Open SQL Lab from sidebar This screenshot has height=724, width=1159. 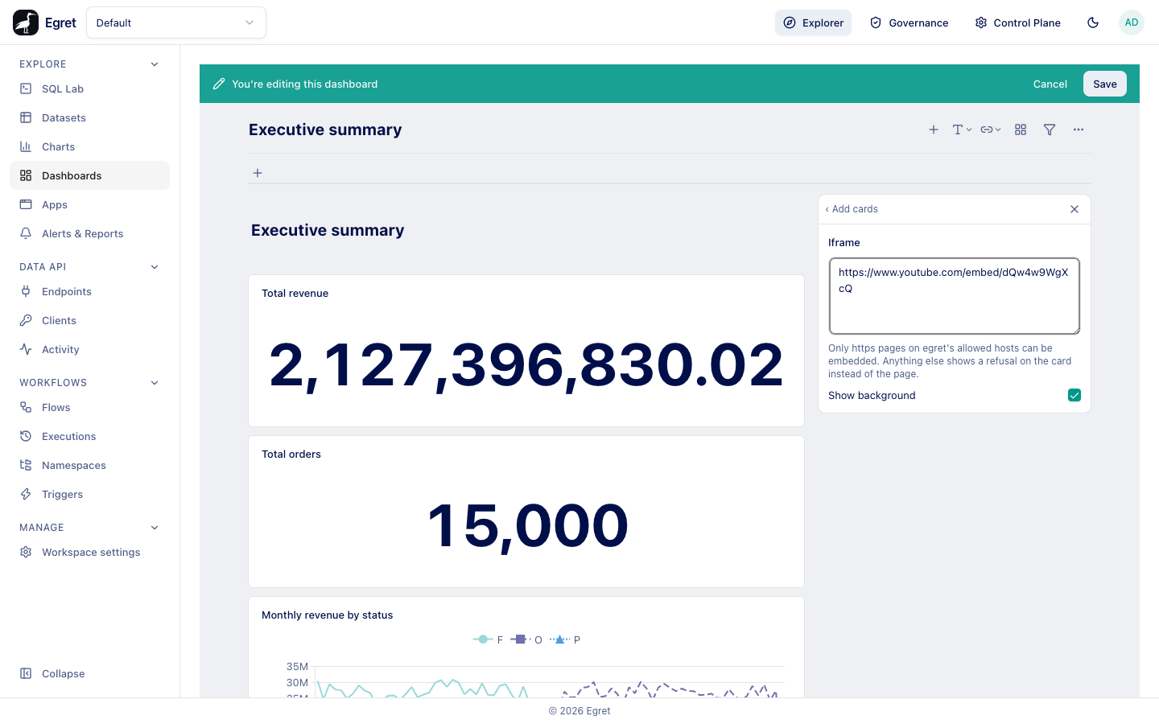click(89, 88)
